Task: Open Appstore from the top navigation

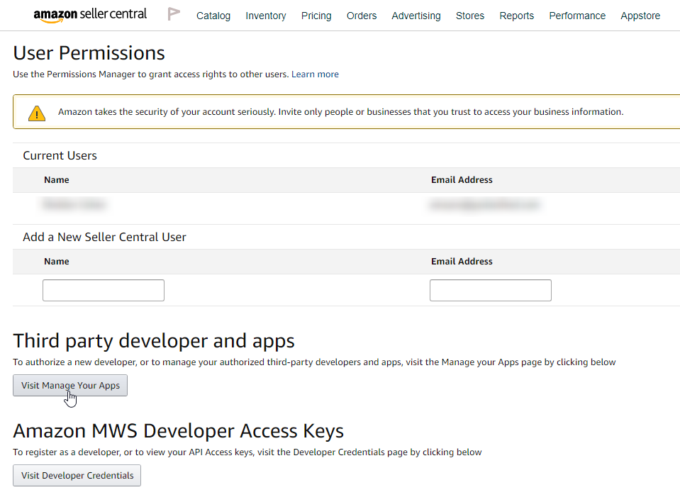Action: pos(640,16)
